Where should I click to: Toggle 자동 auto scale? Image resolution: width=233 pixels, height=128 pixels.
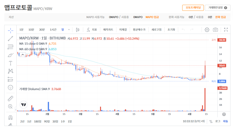[225, 121]
